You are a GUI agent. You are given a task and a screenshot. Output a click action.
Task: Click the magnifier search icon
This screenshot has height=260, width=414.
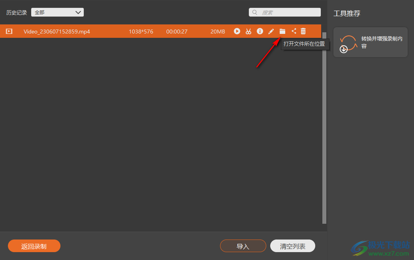tap(254, 12)
